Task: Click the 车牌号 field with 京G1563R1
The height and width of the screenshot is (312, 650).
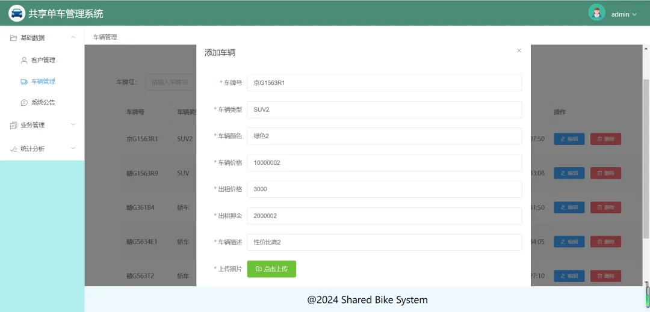Action: [x=384, y=83]
